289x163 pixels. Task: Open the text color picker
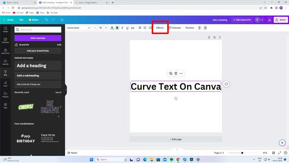pos(112,28)
